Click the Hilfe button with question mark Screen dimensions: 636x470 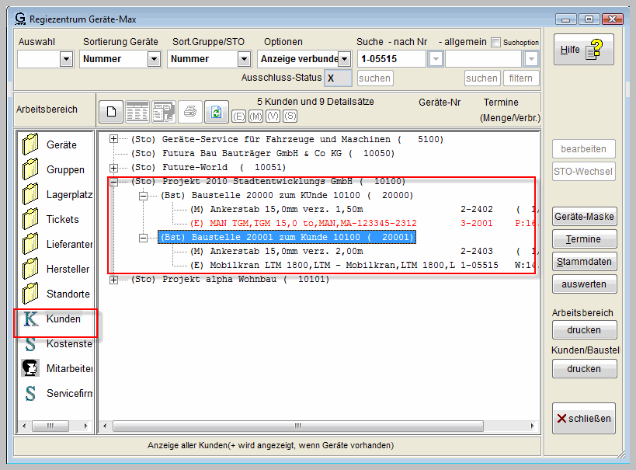[583, 50]
